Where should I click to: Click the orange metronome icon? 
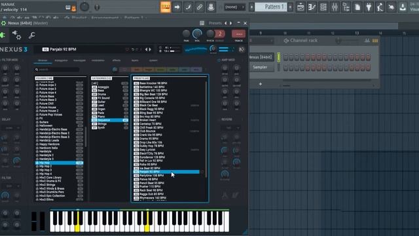click(73, 9)
